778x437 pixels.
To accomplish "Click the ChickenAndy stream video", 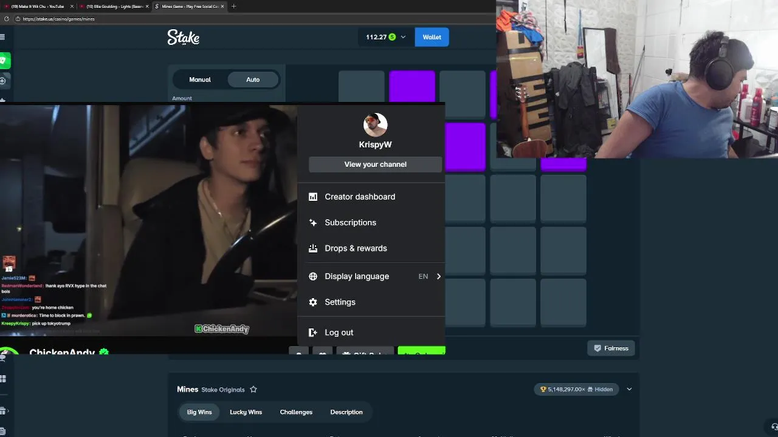I will tap(149, 220).
